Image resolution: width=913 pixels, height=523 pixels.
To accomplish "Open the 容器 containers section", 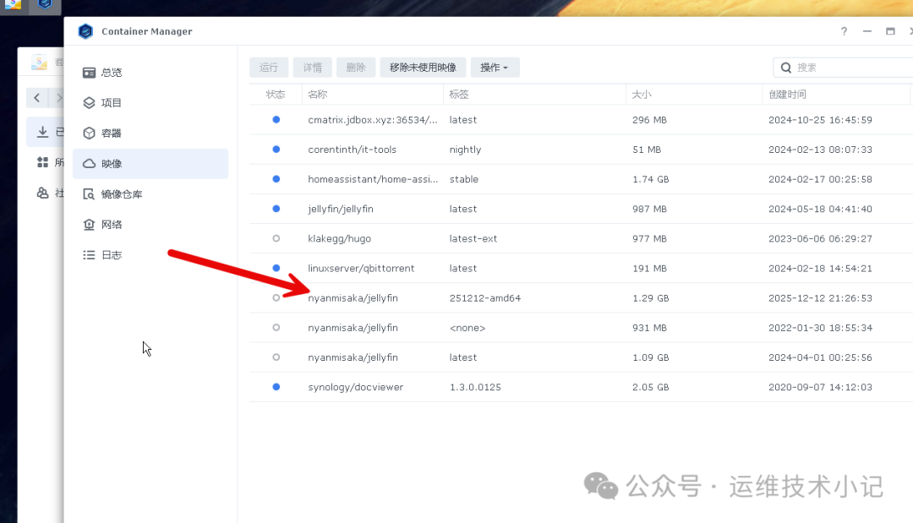I will point(150,133).
